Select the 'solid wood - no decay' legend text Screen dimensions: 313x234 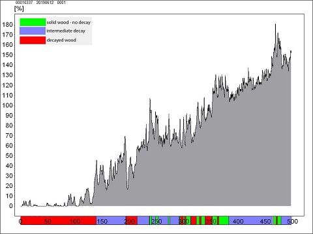68,22
